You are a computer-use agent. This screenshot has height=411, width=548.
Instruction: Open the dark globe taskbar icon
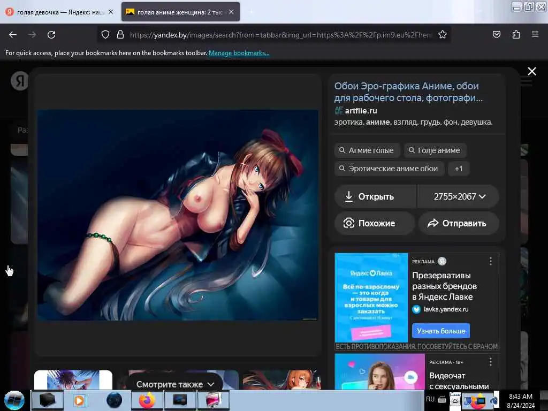[114, 400]
